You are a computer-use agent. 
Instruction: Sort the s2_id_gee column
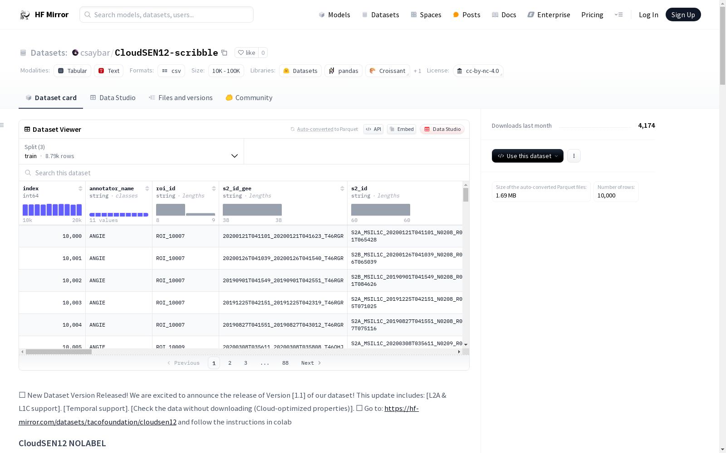[342, 188]
